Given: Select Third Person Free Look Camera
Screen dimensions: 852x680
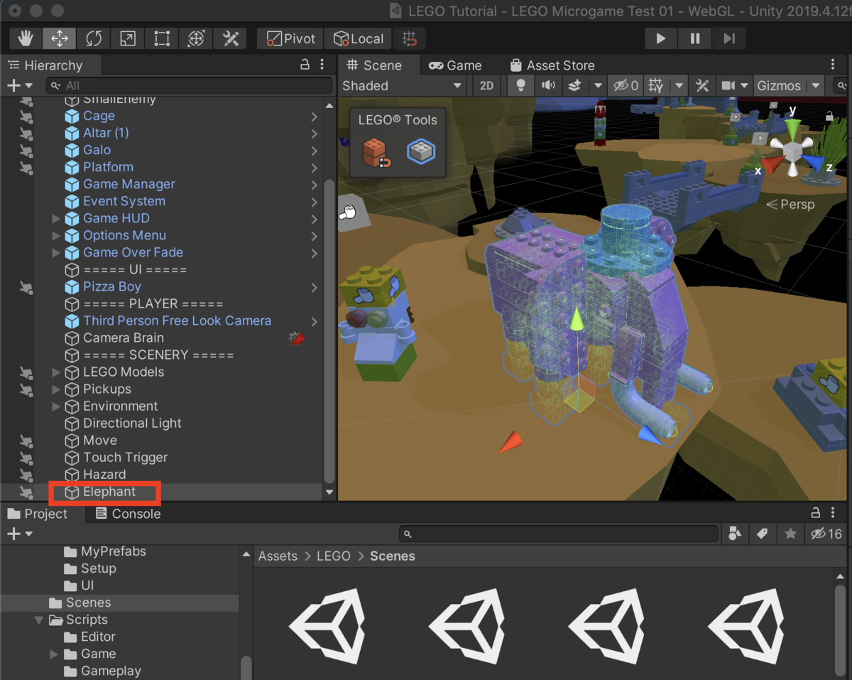Looking at the screenshot, I should pos(177,320).
